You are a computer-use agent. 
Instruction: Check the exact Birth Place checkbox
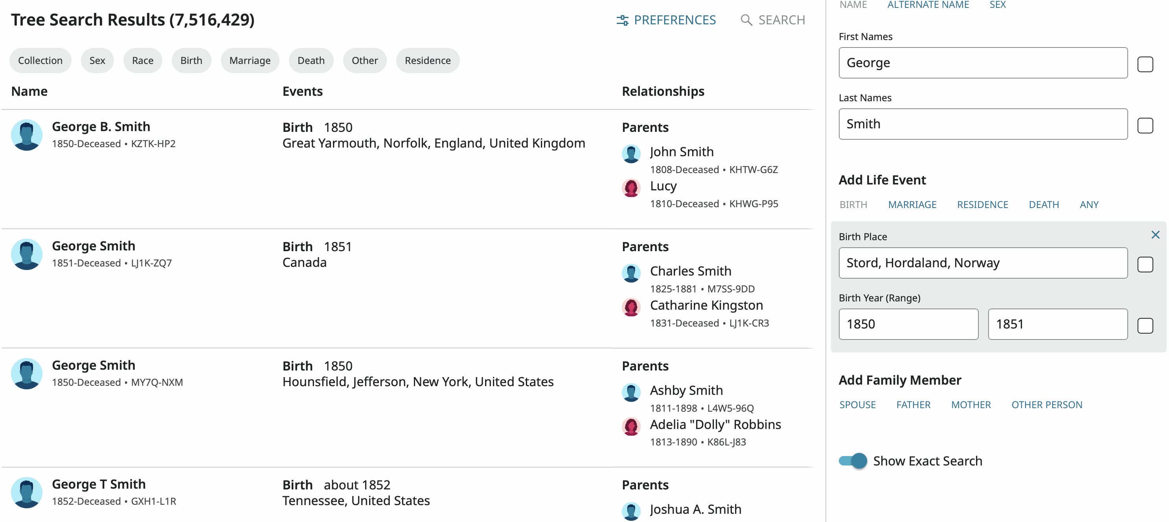pyautogui.click(x=1145, y=264)
